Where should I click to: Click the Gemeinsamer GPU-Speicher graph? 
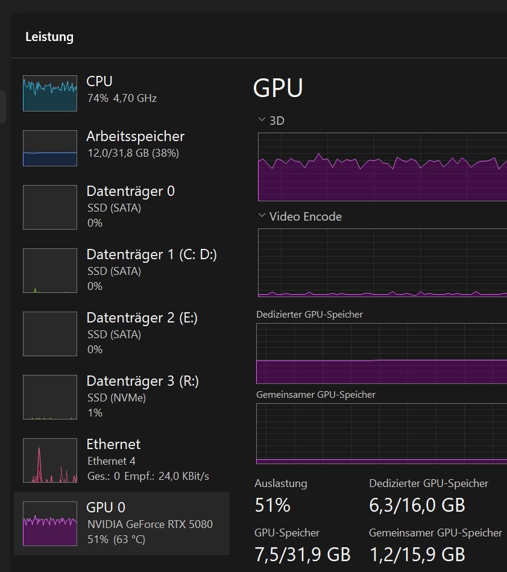click(x=381, y=433)
